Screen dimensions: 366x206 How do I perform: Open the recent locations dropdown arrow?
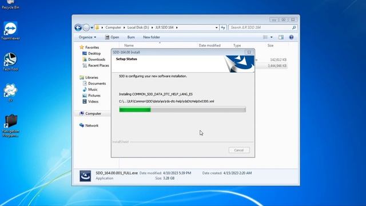(91, 27)
